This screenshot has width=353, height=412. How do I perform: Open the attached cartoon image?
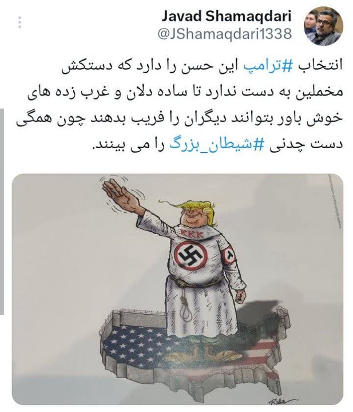click(177, 289)
